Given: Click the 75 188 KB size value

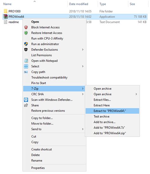Looking at the screenshot, I should point(140,17).
